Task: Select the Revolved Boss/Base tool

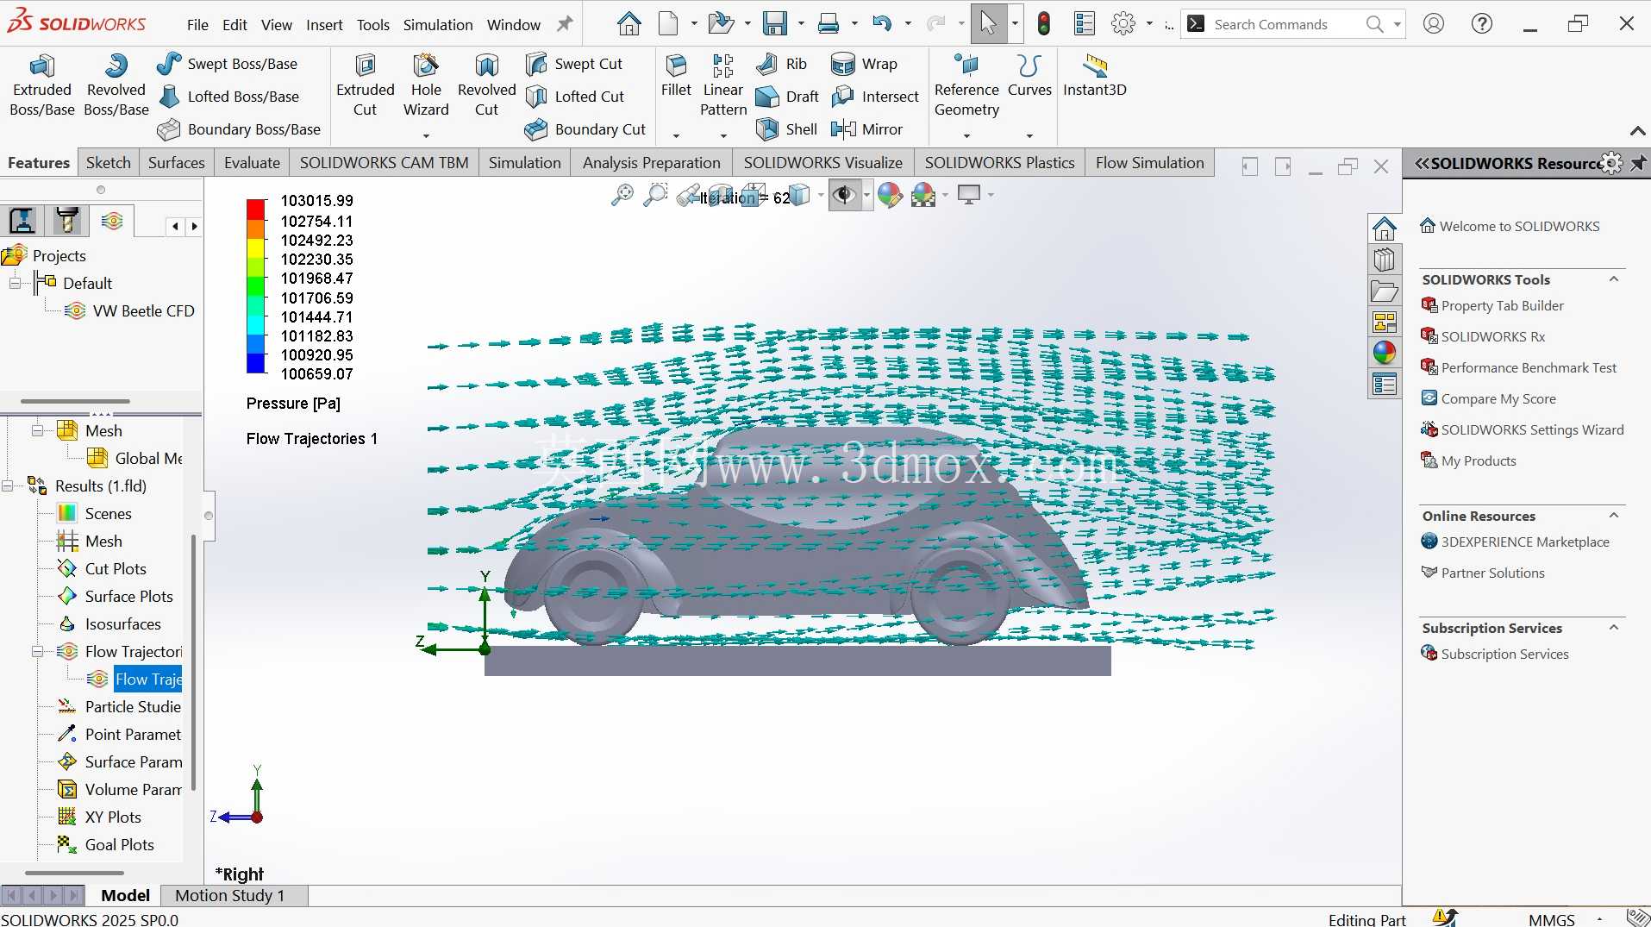Action: coord(116,85)
